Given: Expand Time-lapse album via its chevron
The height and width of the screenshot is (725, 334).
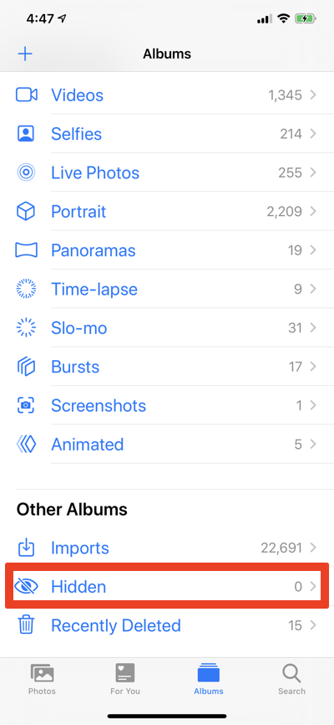Looking at the screenshot, I should click(313, 289).
